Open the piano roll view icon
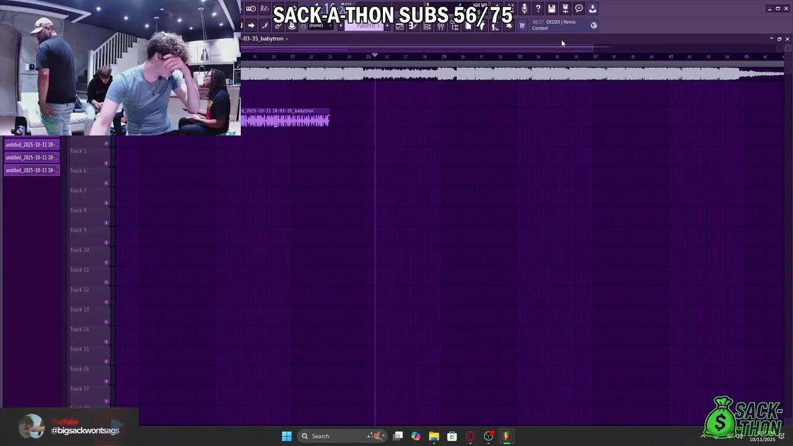The image size is (793, 446). pyautogui.click(x=413, y=26)
